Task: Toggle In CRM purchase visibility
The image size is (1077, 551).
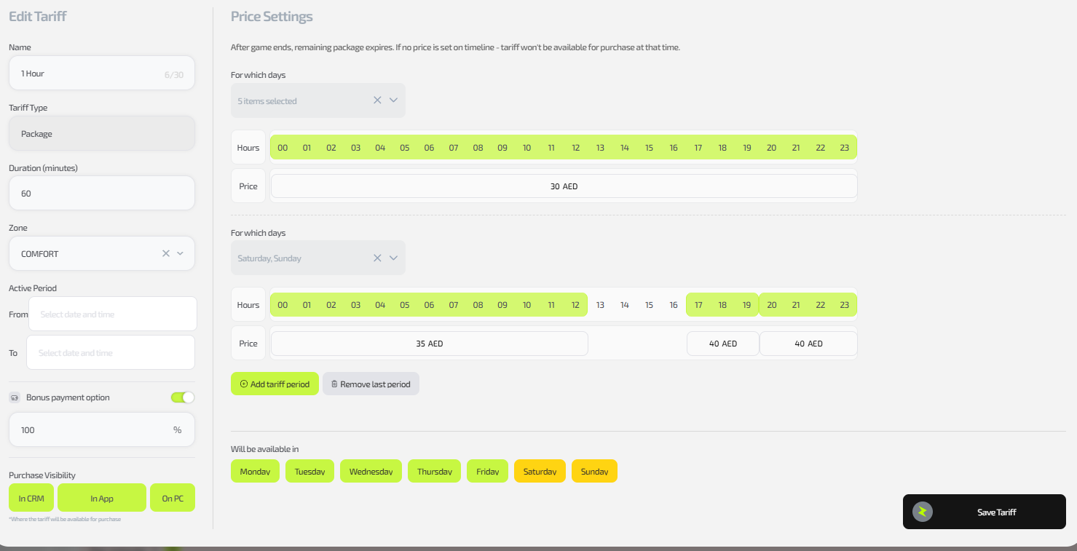Action: pyautogui.click(x=31, y=498)
